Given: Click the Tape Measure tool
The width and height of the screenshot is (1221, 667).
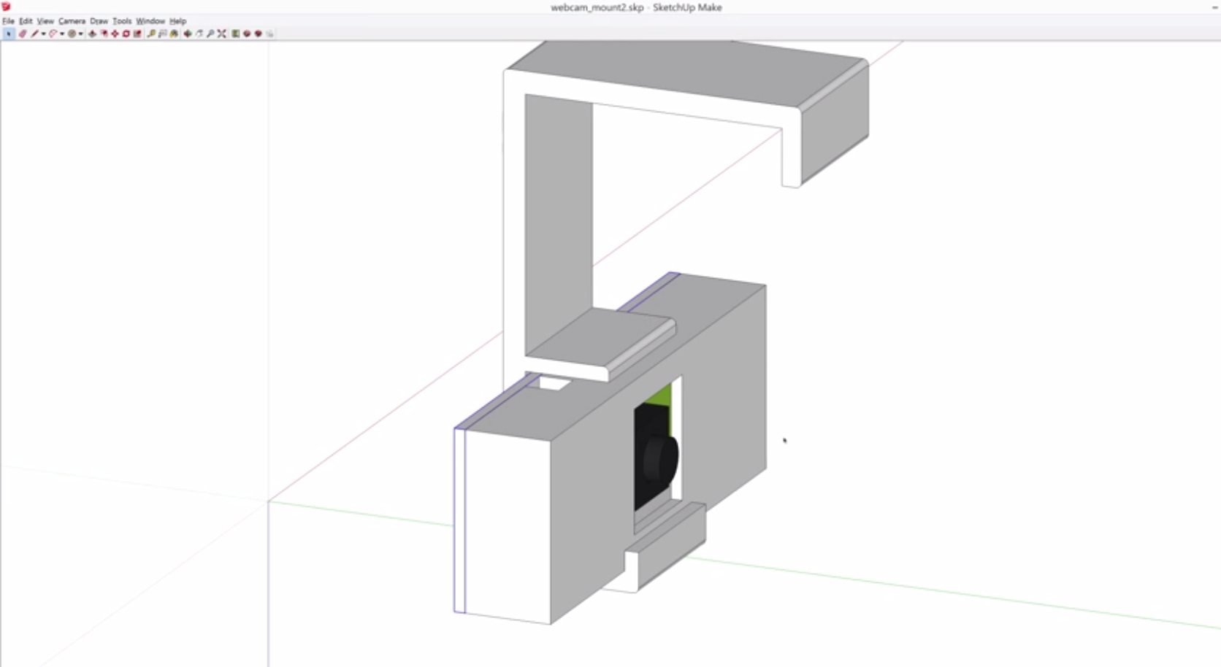Looking at the screenshot, I should coord(151,34).
